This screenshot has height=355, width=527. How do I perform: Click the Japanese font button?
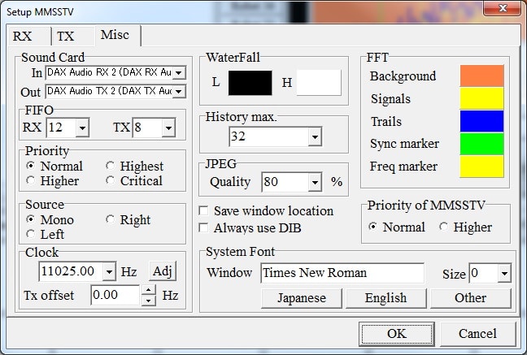click(x=302, y=298)
